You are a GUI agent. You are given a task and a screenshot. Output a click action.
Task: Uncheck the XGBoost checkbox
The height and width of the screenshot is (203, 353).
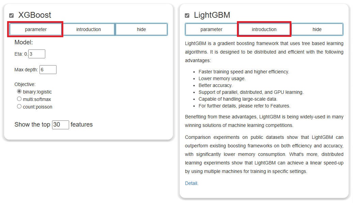click(12, 15)
